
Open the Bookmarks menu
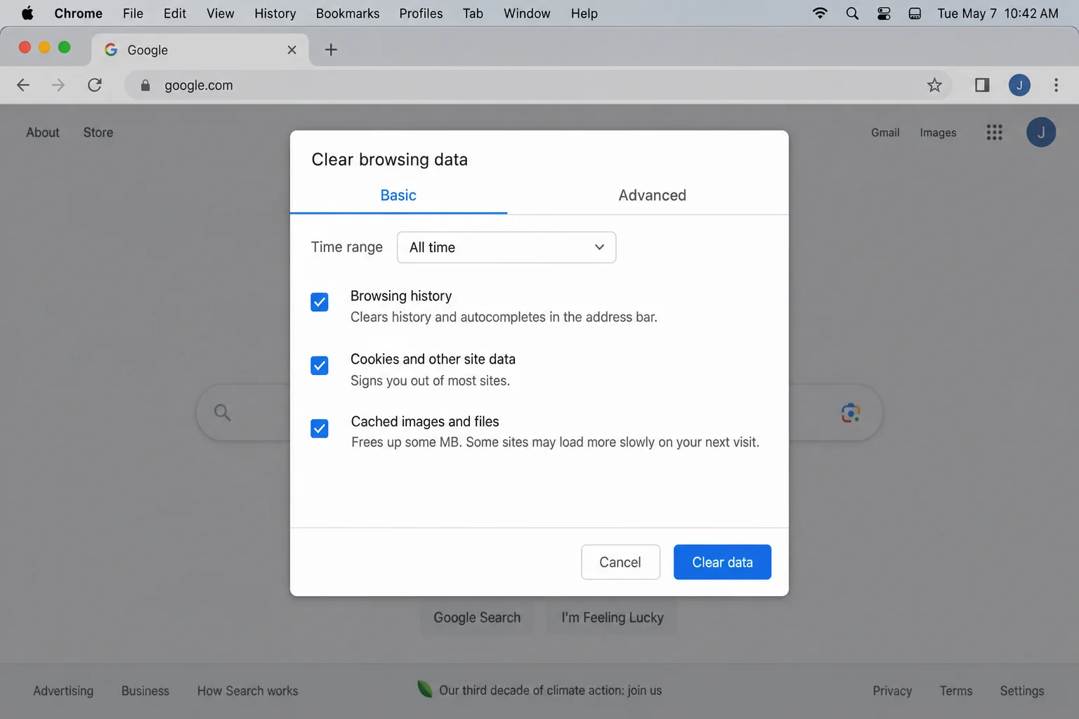pos(348,13)
